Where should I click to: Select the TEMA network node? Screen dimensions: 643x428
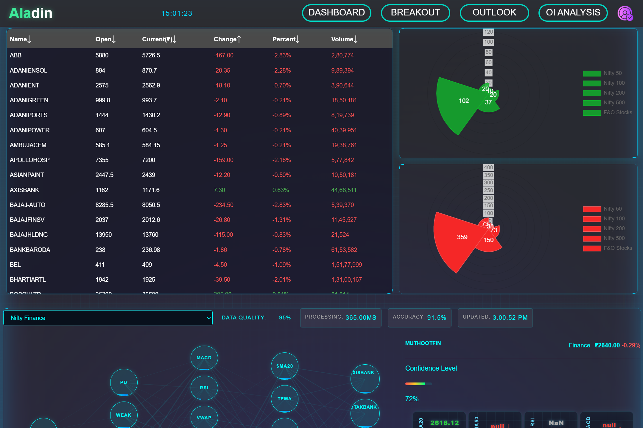tap(284, 399)
